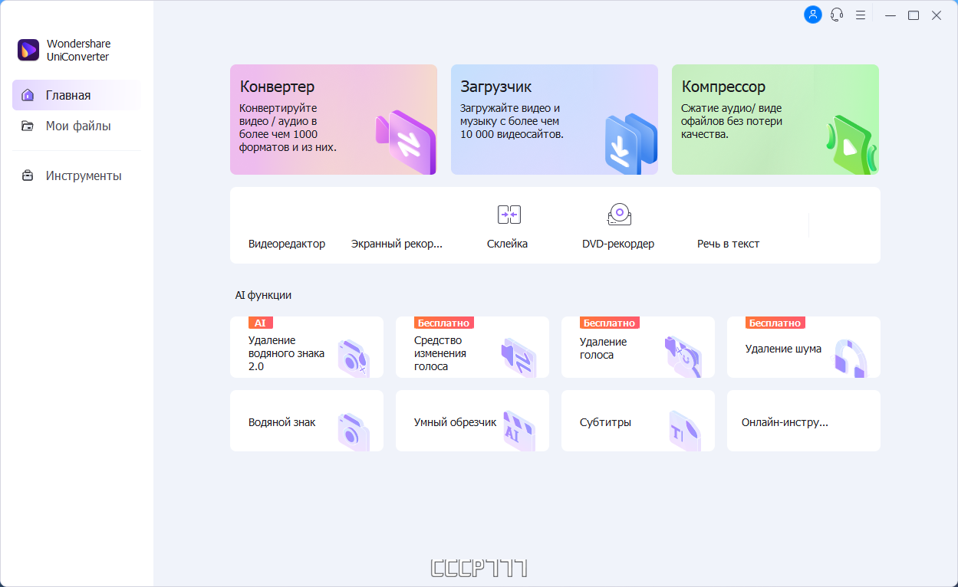Screen dimensions: 958x587
Task: Maximize the UniConverter window
Action: coord(914,15)
